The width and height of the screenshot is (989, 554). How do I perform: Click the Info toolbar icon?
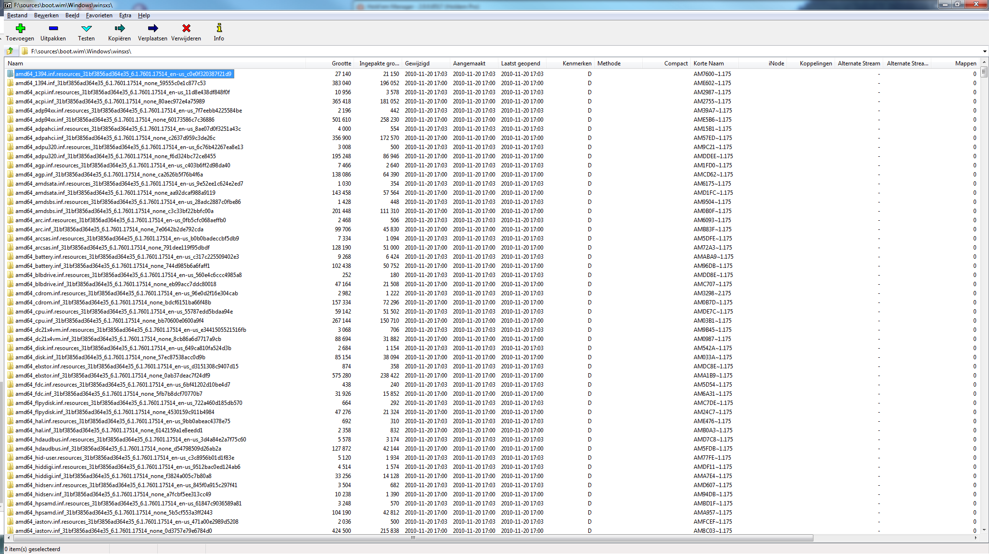[219, 28]
